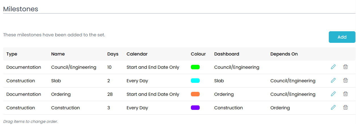Click the Name column header
This screenshot has width=356, height=131.
point(58,54)
